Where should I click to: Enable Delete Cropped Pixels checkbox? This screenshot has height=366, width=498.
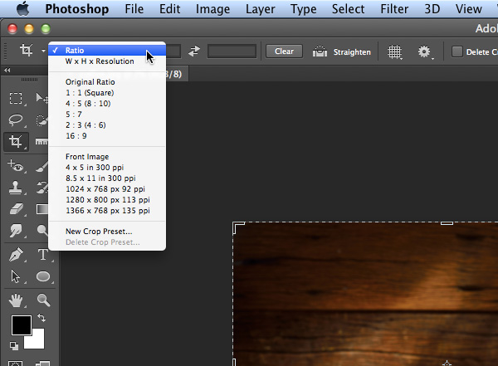(x=456, y=51)
